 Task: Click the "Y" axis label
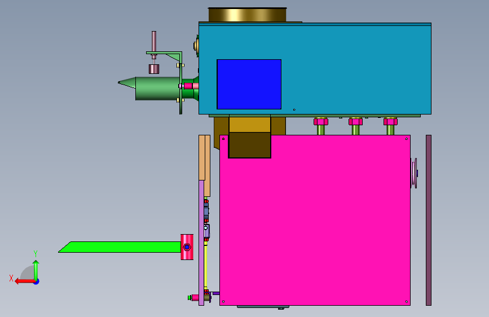click(x=36, y=254)
